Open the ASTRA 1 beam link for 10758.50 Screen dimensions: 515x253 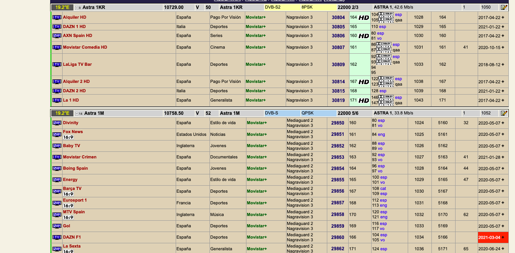[x=382, y=113]
